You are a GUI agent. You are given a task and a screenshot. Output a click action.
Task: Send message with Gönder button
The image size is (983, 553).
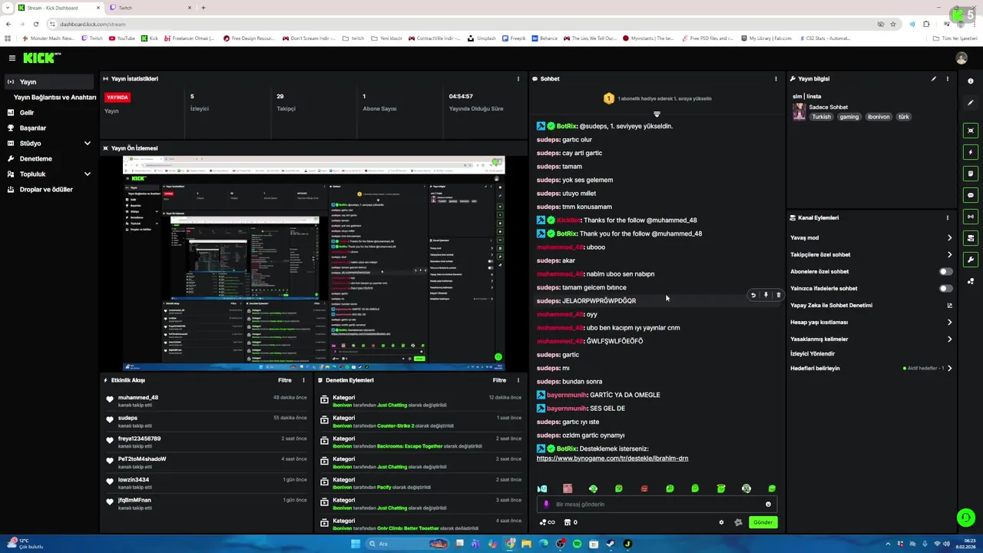tap(763, 522)
